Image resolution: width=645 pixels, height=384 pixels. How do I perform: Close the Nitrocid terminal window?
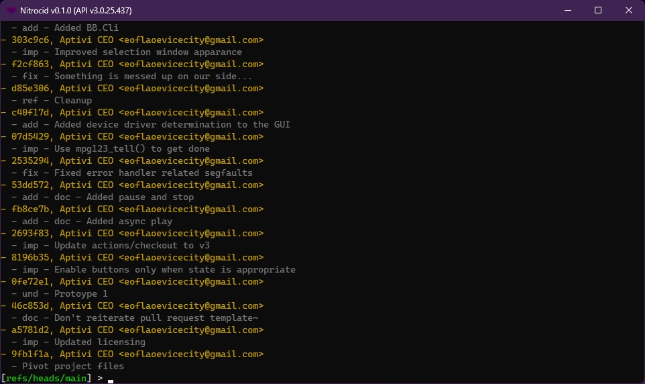(x=628, y=10)
